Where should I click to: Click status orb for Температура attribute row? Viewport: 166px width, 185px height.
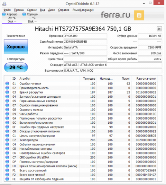click(x=7, y=140)
